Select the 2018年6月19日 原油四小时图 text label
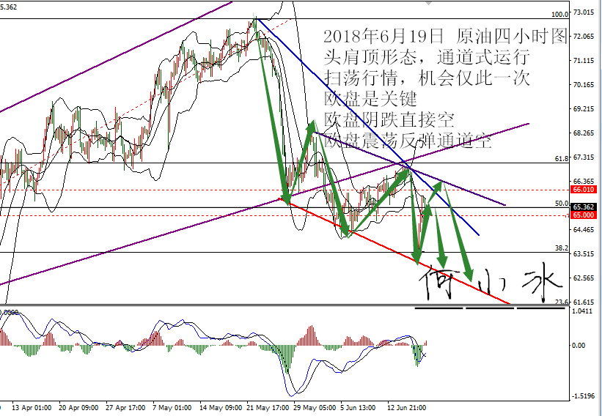 (445, 37)
